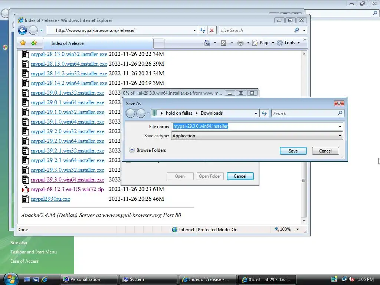
Task: Open the mypal-28.13.0.win32.installer.exe link
Action: (69, 54)
